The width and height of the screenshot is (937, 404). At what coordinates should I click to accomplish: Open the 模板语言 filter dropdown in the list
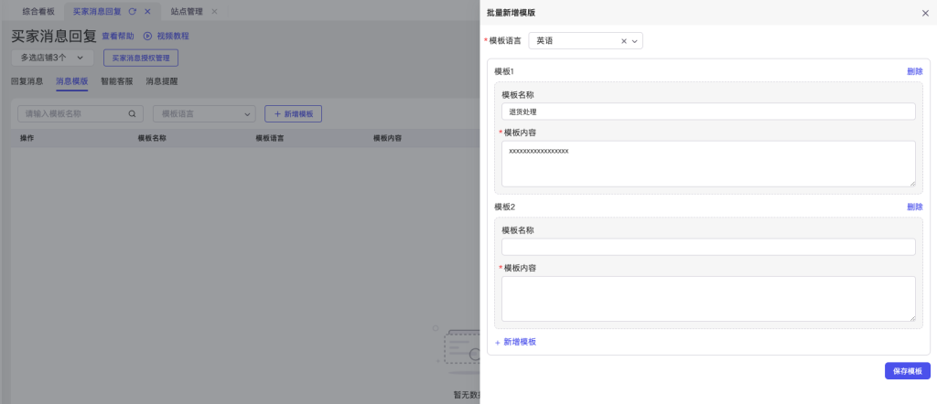click(204, 114)
